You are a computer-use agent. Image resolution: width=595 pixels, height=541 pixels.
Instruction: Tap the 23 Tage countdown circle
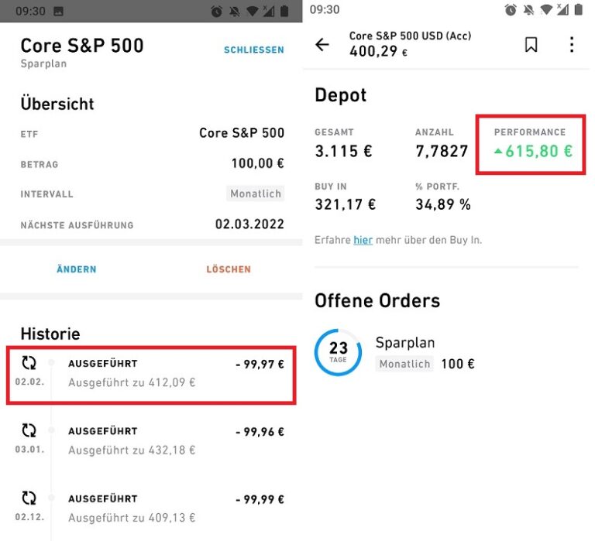338,352
